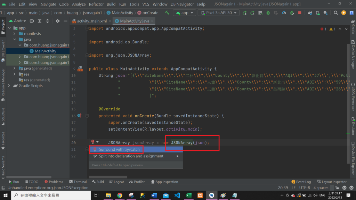Open the Problems tool window

[x=54, y=182]
